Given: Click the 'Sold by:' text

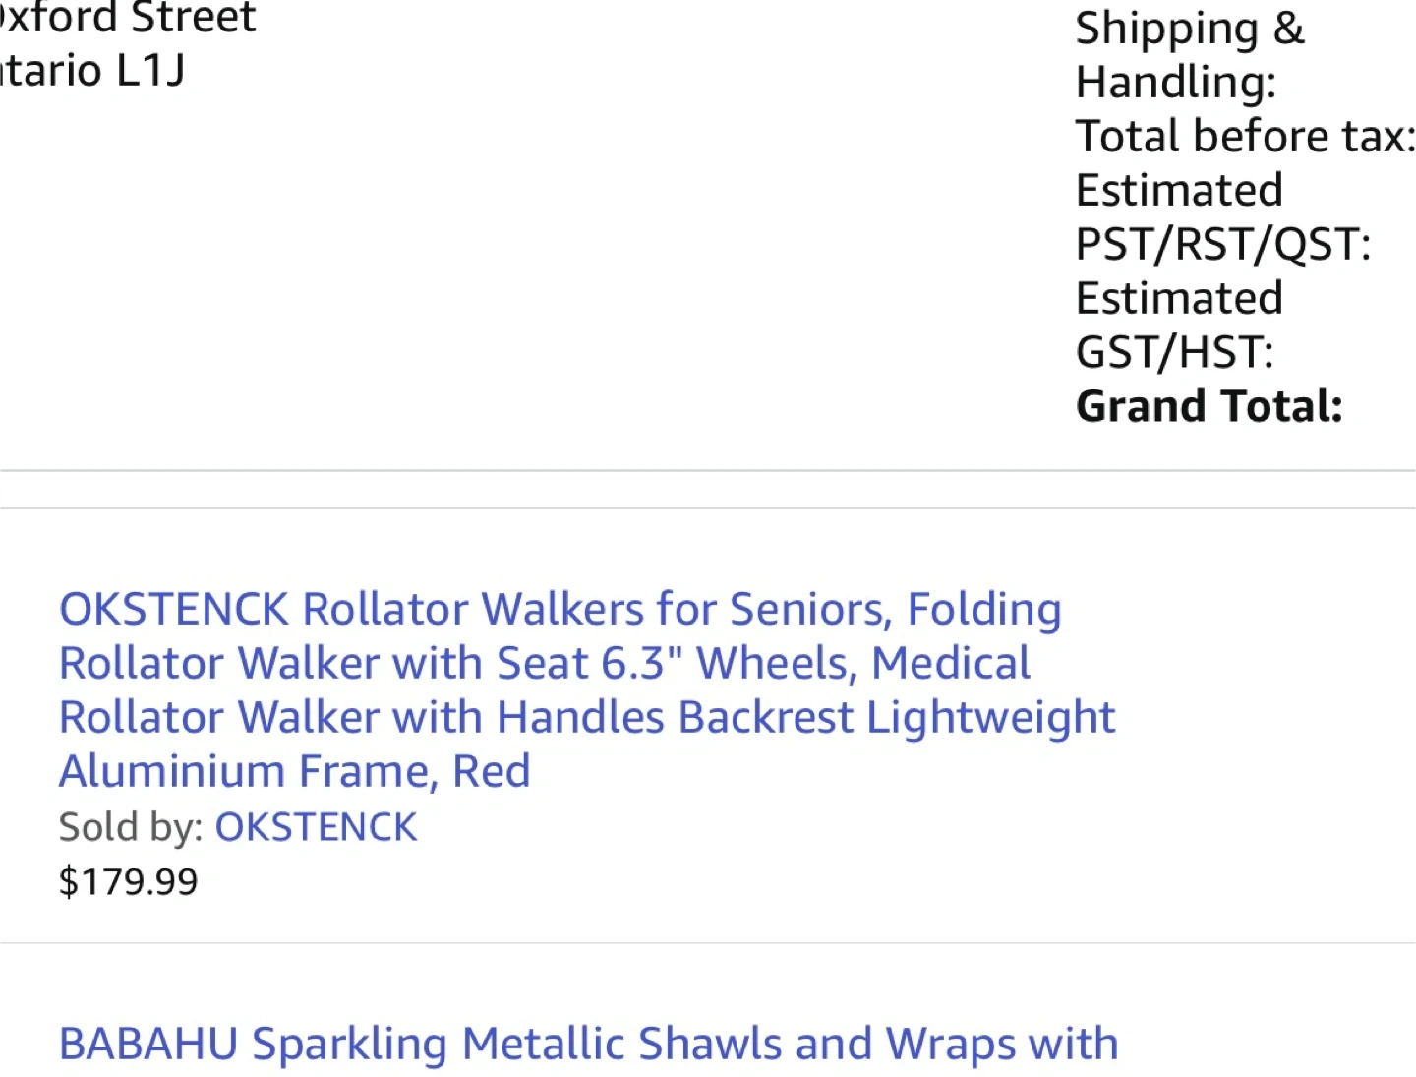Looking at the screenshot, I should [x=131, y=827].
